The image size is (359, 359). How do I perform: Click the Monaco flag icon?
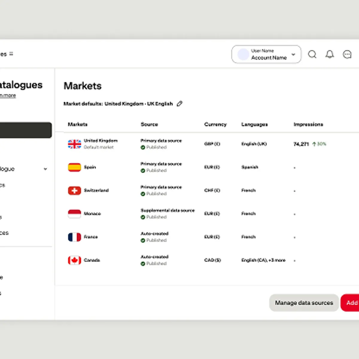click(74, 214)
